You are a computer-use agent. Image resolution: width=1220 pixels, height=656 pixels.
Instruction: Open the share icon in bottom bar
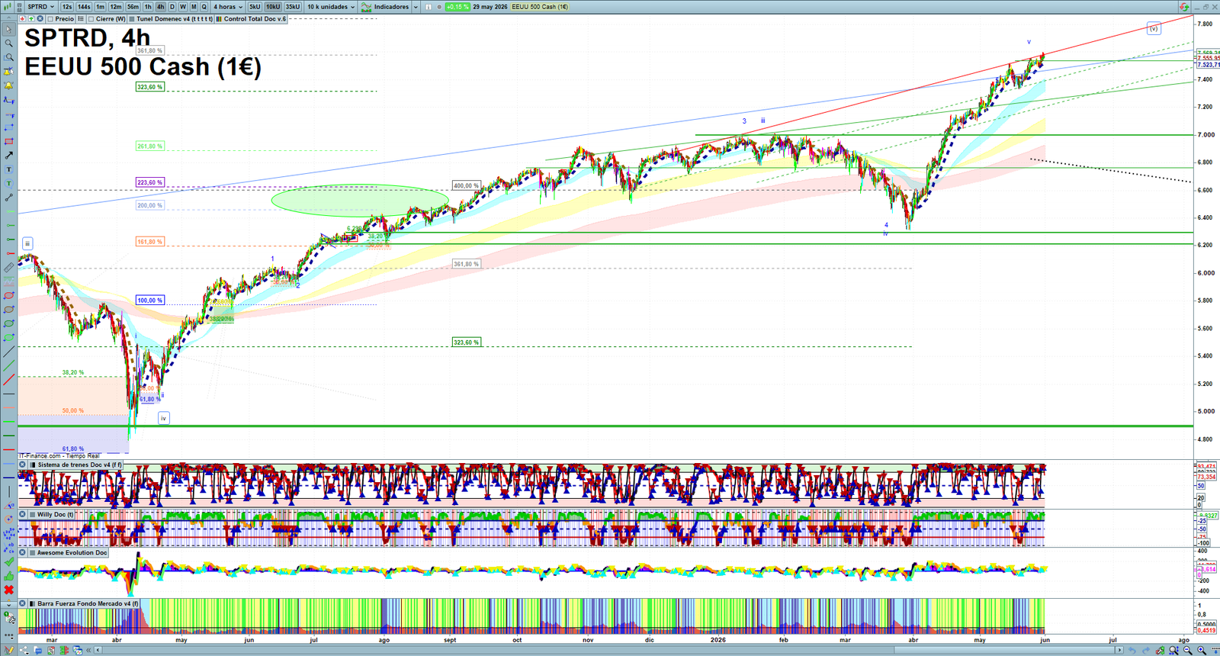pyautogui.click(x=24, y=650)
